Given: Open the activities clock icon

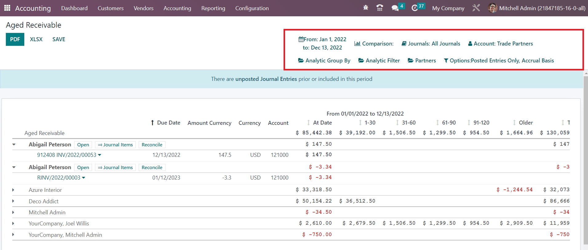Looking at the screenshot, I should (415, 8).
